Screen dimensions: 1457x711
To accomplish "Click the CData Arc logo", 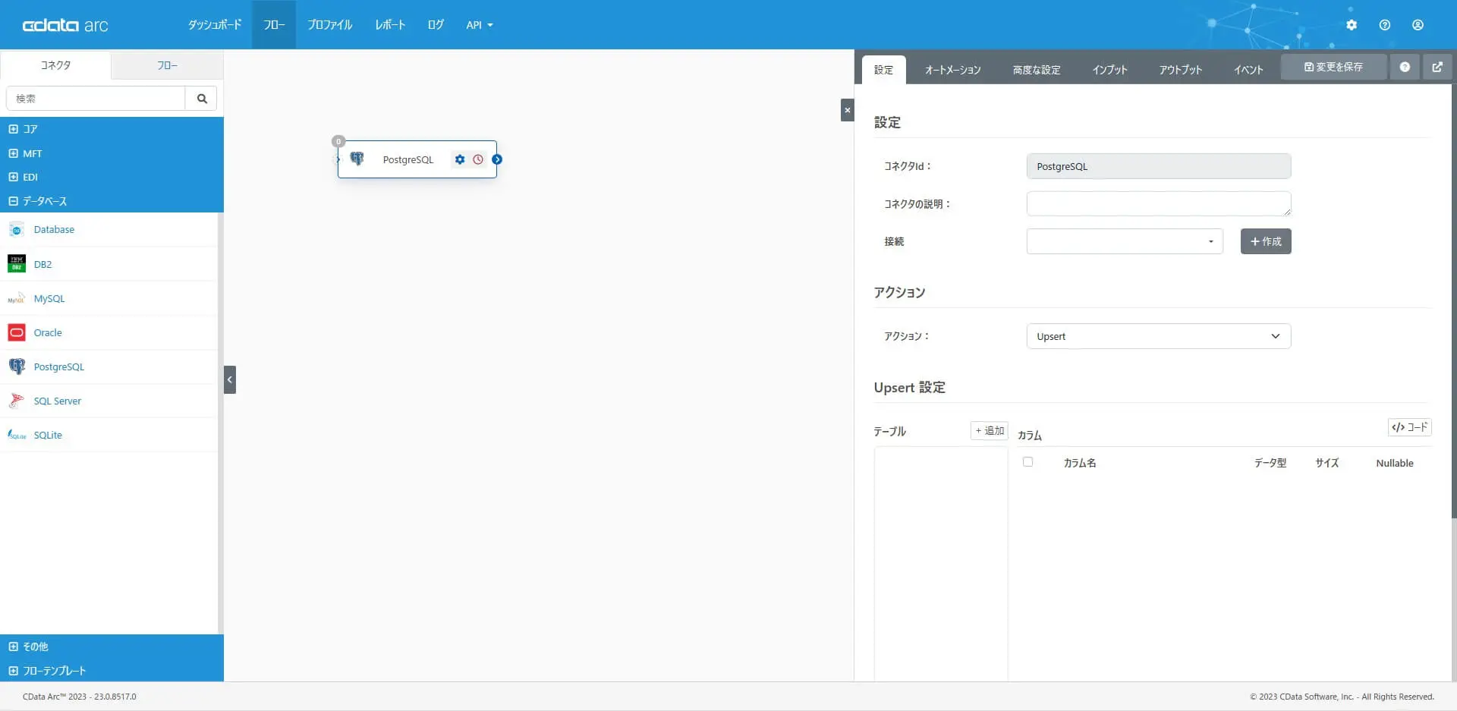I will [65, 25].
